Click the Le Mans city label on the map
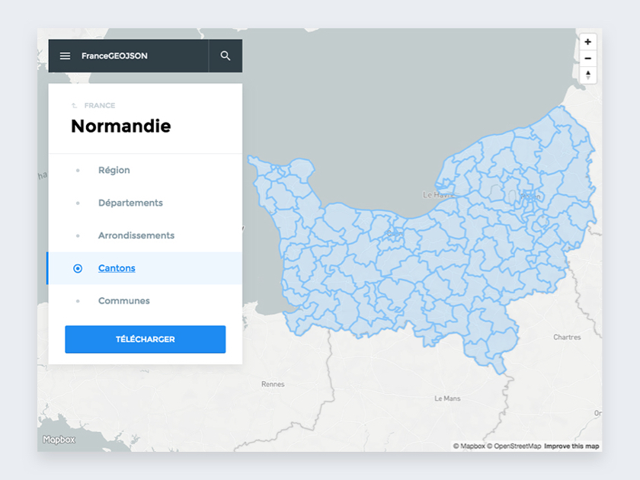The height and width of the screenshot is (480, 640). [447, 398]
